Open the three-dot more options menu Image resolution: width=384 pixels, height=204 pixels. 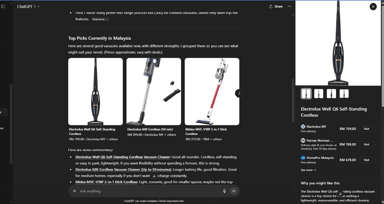pos(289,6)
